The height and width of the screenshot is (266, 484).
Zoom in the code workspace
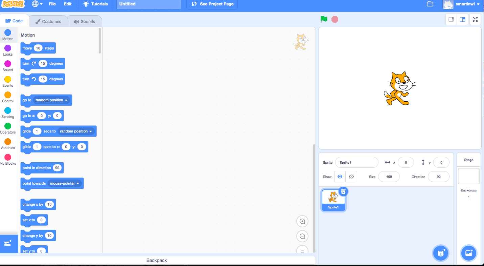(302, 222)
